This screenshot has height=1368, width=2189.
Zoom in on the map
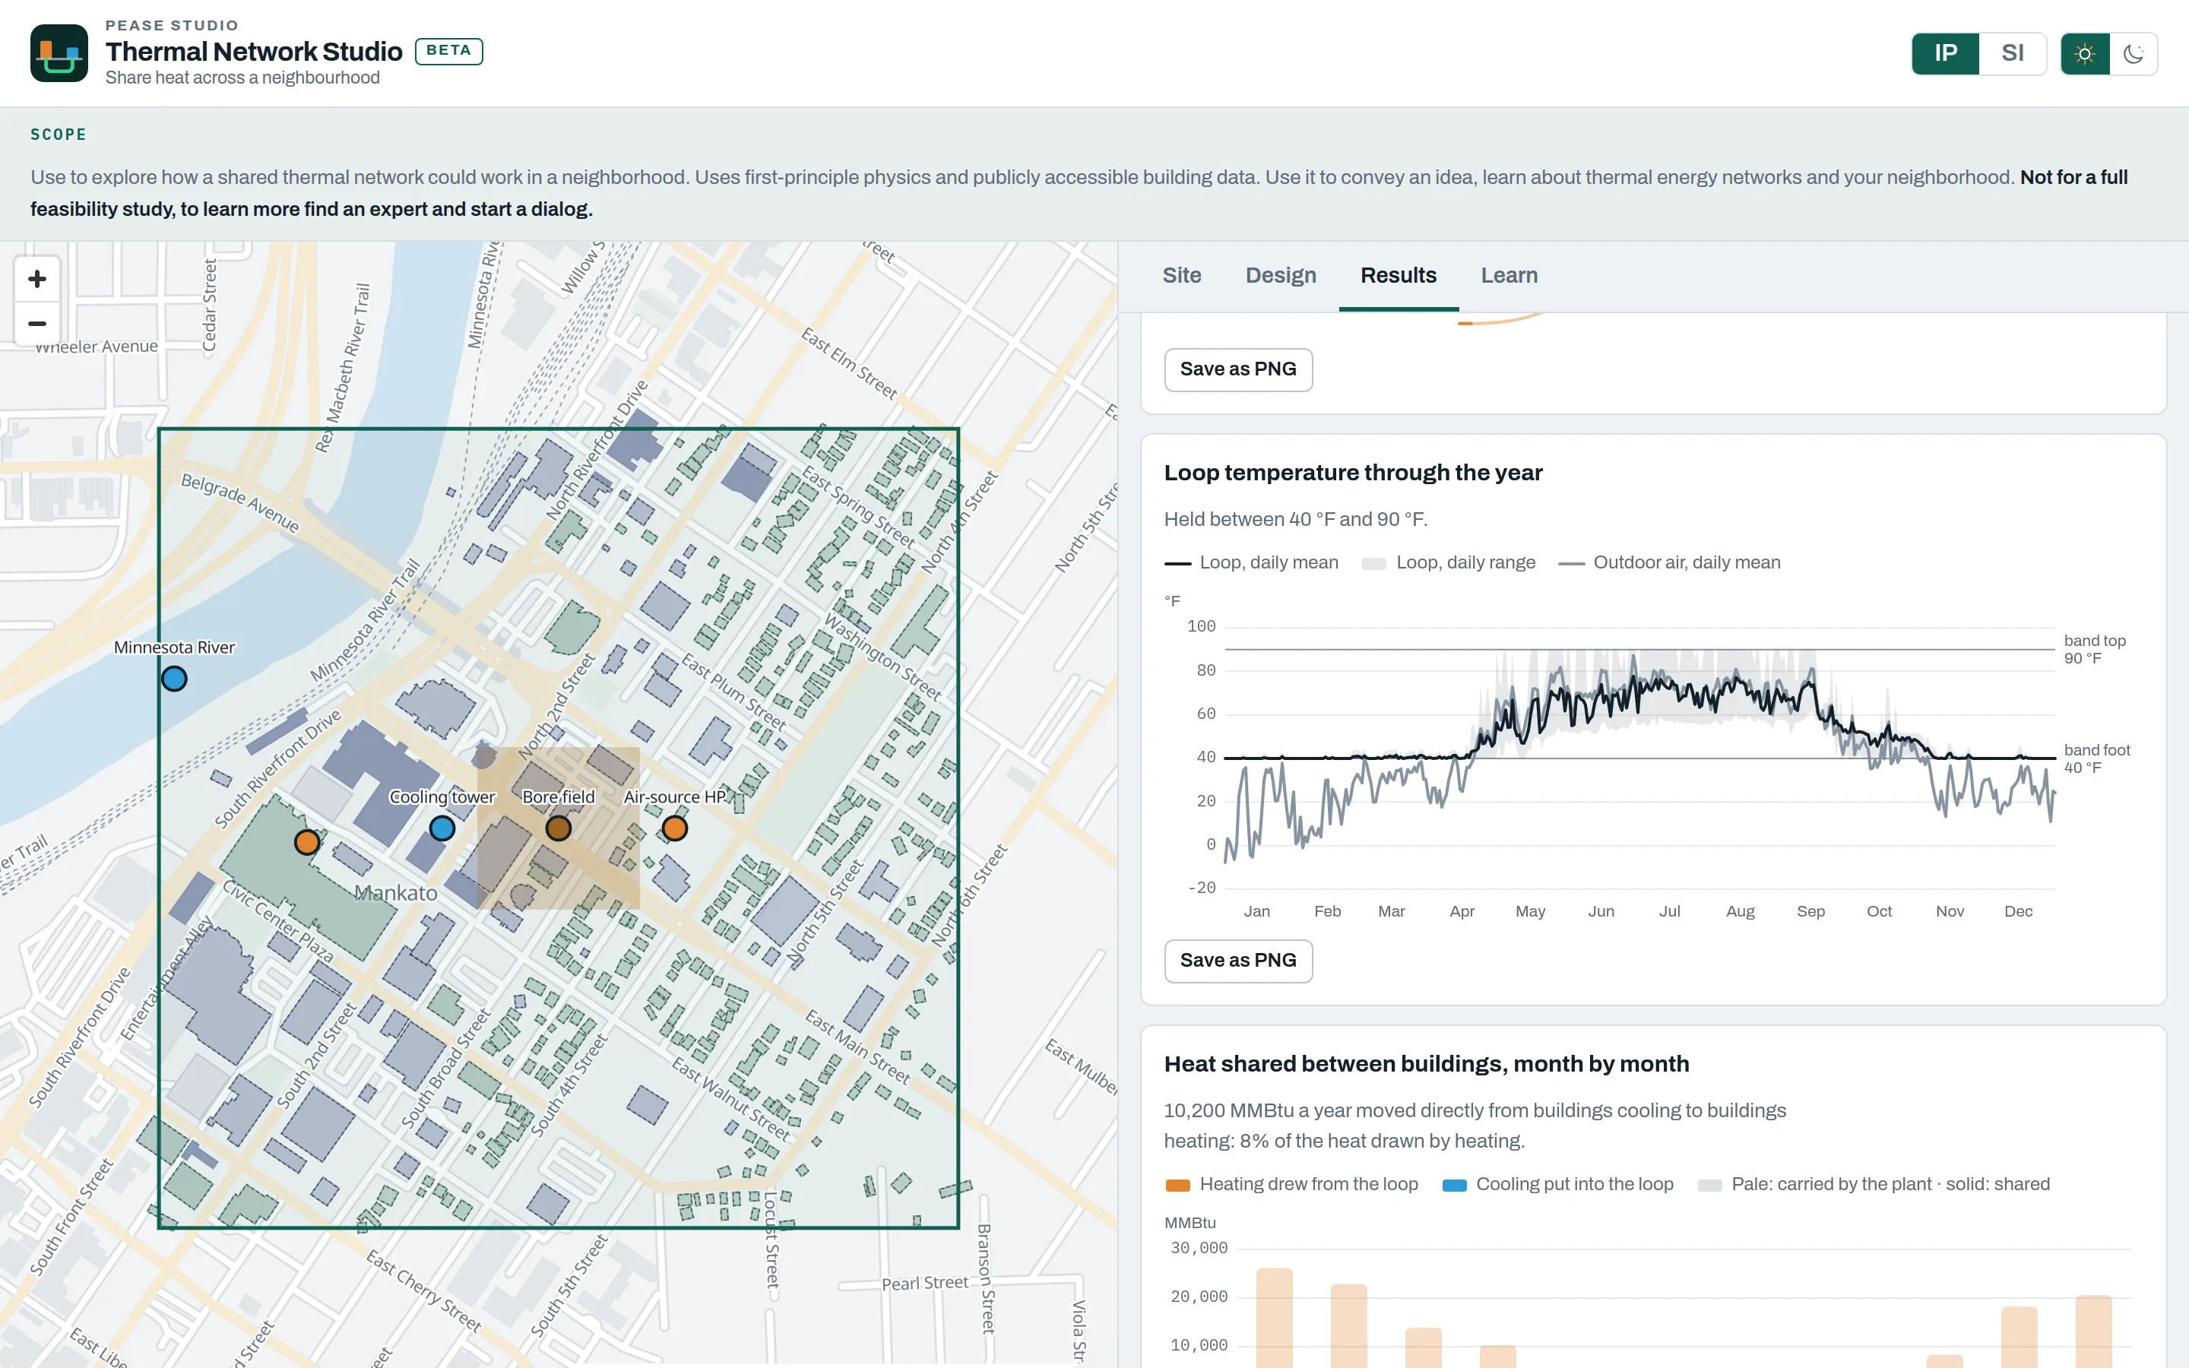[37, 279]
